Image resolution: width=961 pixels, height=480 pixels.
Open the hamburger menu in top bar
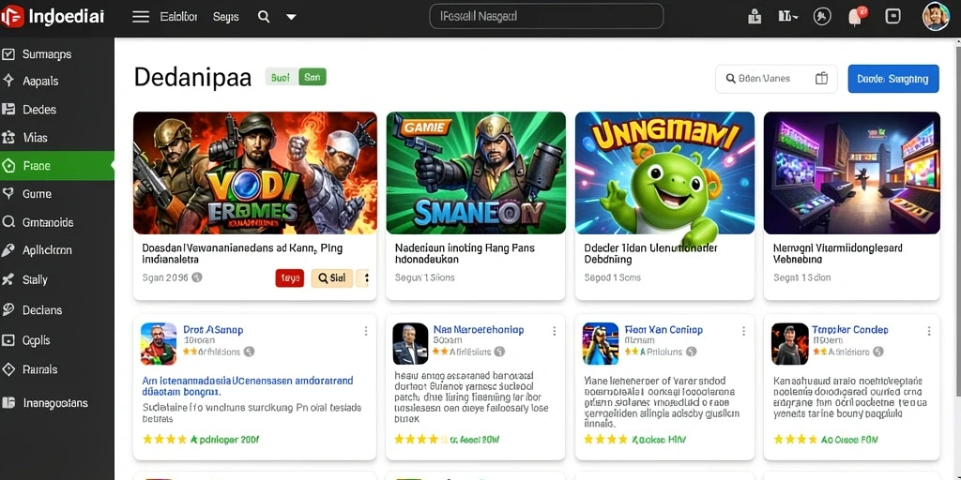(x=141, y=17)
